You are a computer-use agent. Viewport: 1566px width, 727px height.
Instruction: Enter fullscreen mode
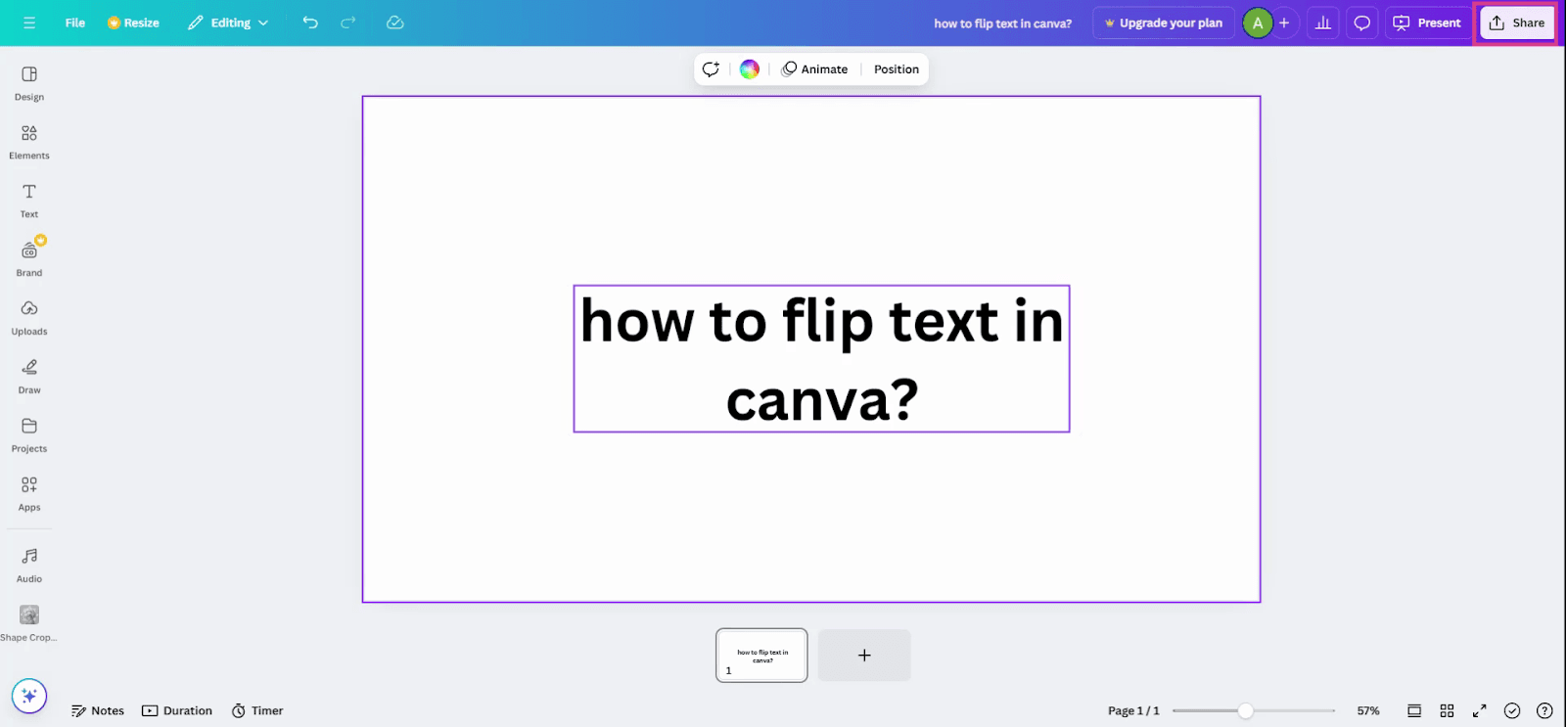1480,710
